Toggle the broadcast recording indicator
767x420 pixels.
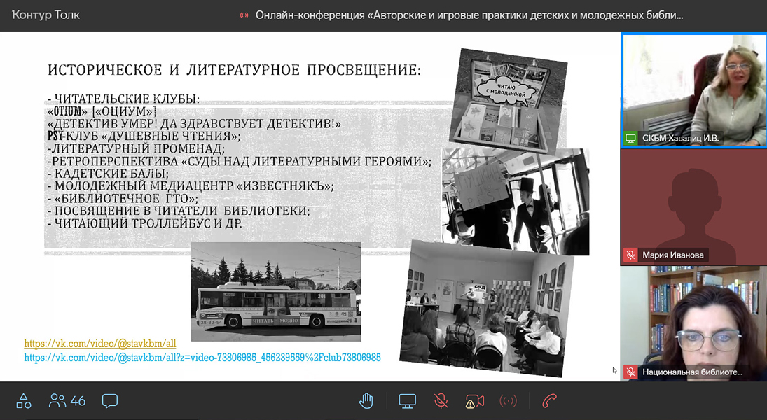[508, 401]
